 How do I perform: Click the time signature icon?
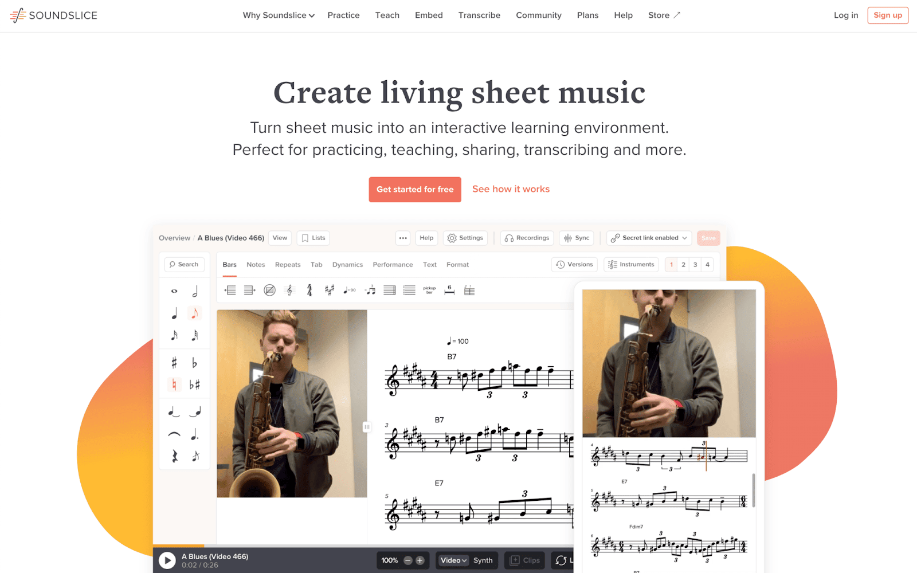tap(309, 291)
